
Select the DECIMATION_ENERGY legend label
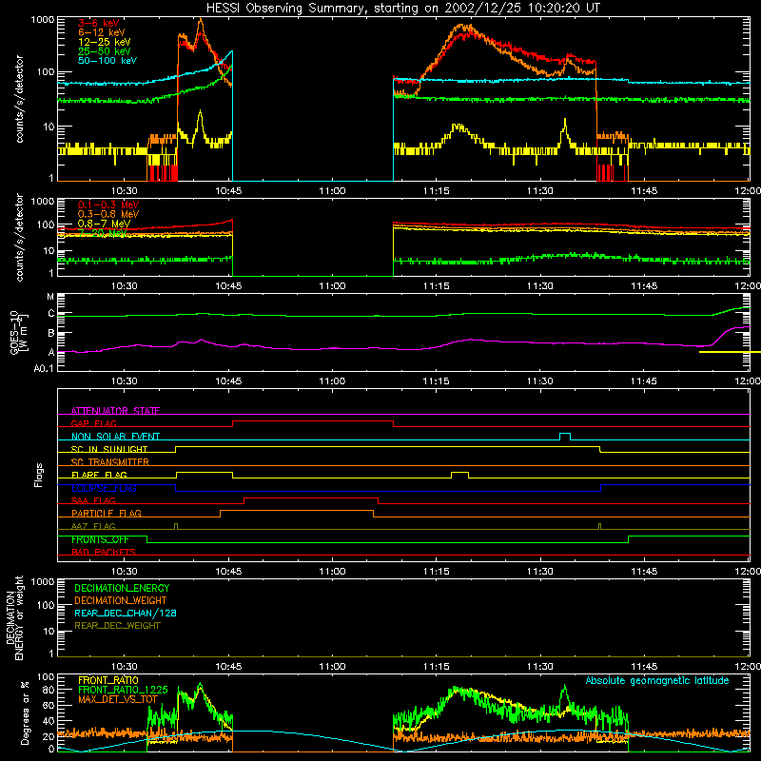coord(122,588)
